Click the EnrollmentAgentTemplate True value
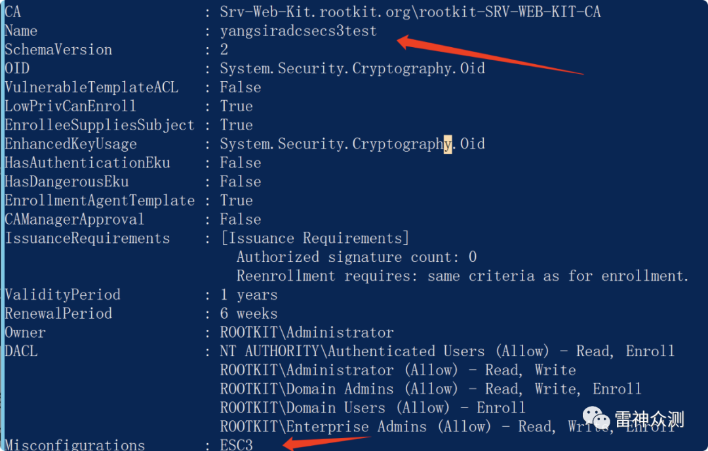The height and width of the screenshot is (451, 708). tap(236, 201)
